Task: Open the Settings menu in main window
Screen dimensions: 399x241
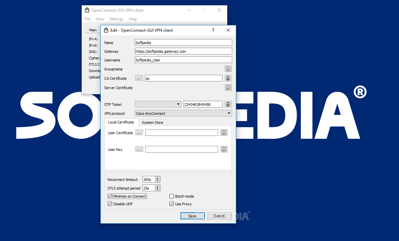Action: tap(116, 19)
